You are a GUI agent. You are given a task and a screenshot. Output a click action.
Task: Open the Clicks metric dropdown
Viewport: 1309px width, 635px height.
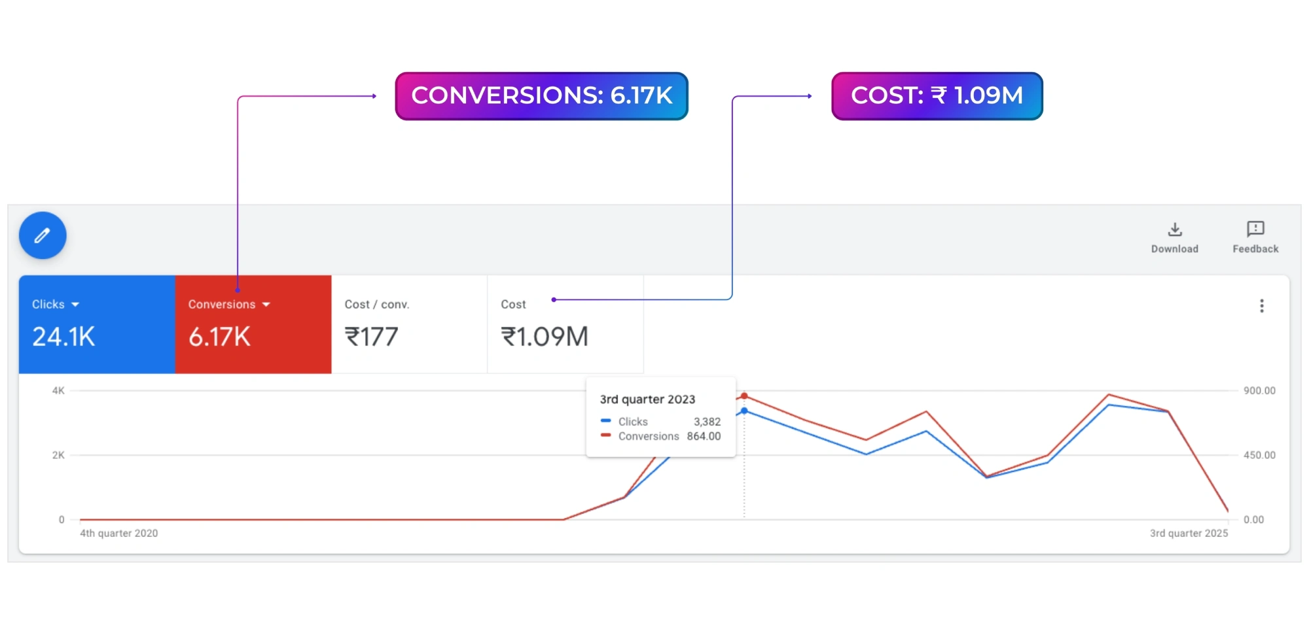pos(75,303)
